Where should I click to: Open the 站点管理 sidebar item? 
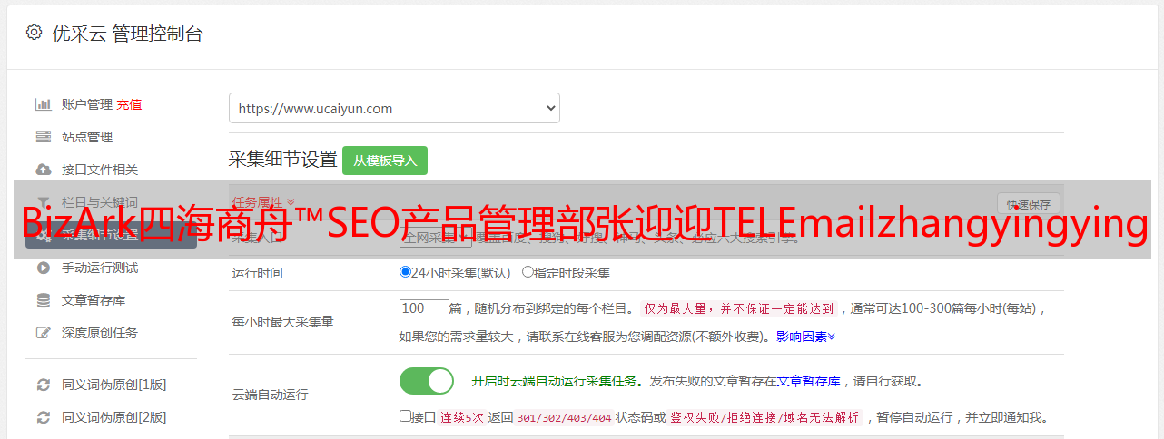coord(87,137)
